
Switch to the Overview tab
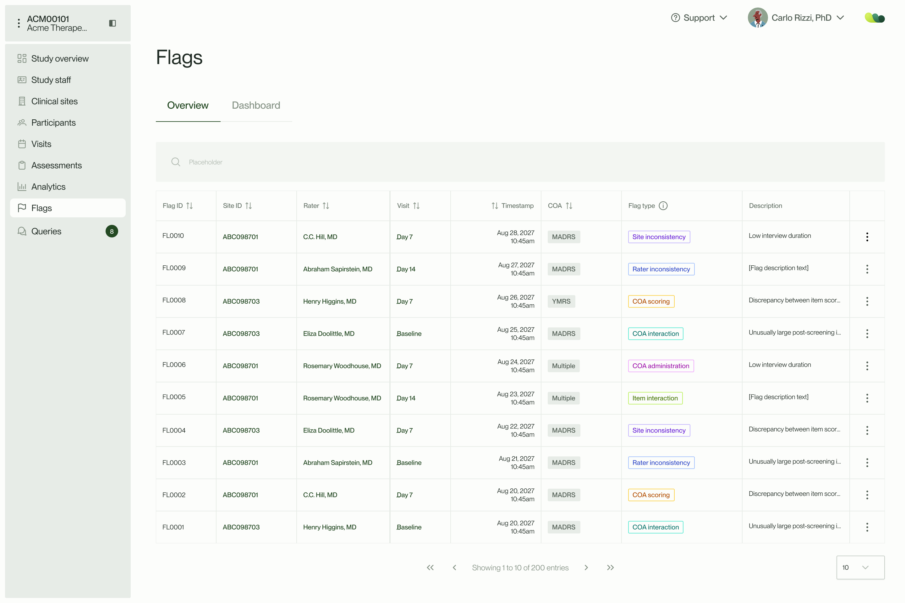[x=188, y=106]
